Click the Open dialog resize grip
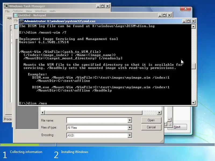 coord(162,141)
